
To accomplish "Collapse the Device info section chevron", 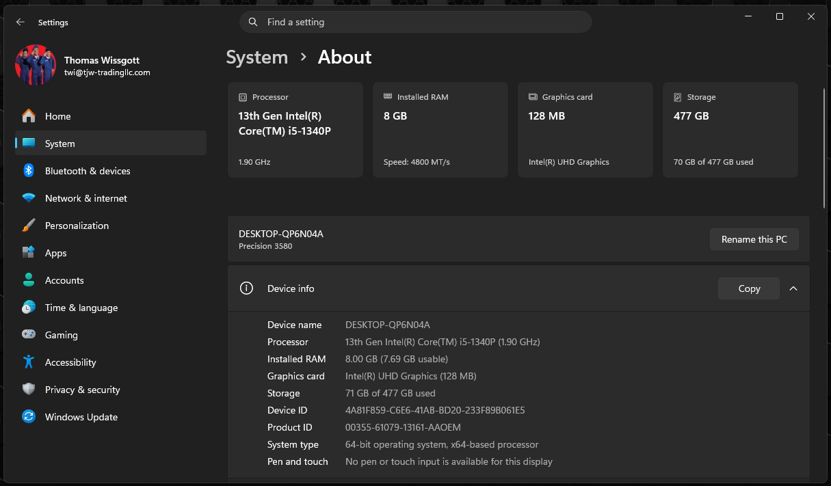I will (x=793, y=288).
